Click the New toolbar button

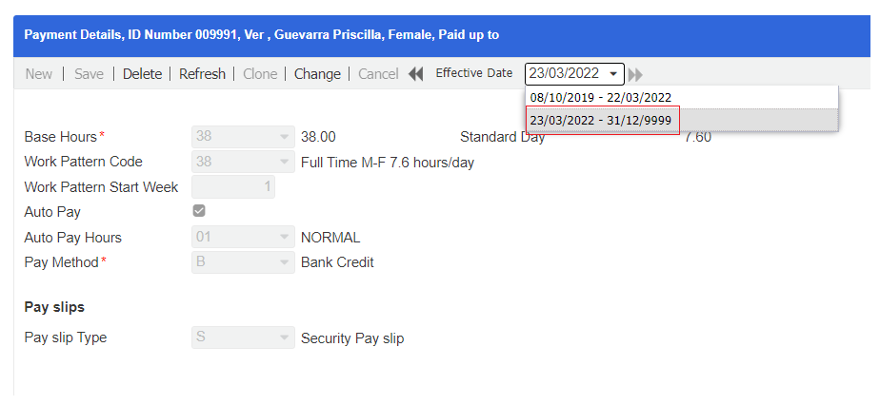[x=39, y=74]
